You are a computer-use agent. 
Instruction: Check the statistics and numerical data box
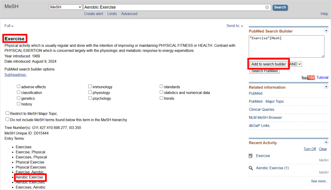tap(161, 92)
